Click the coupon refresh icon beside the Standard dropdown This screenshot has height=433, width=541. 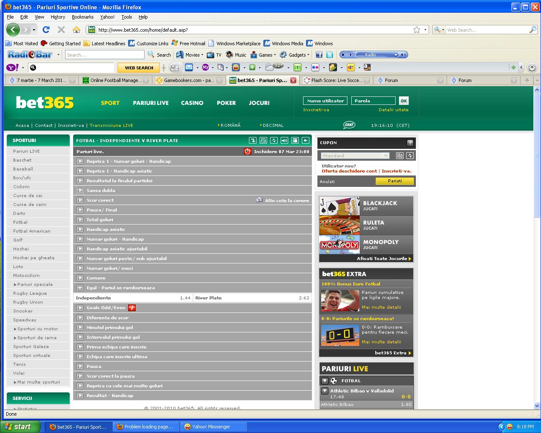410,156
